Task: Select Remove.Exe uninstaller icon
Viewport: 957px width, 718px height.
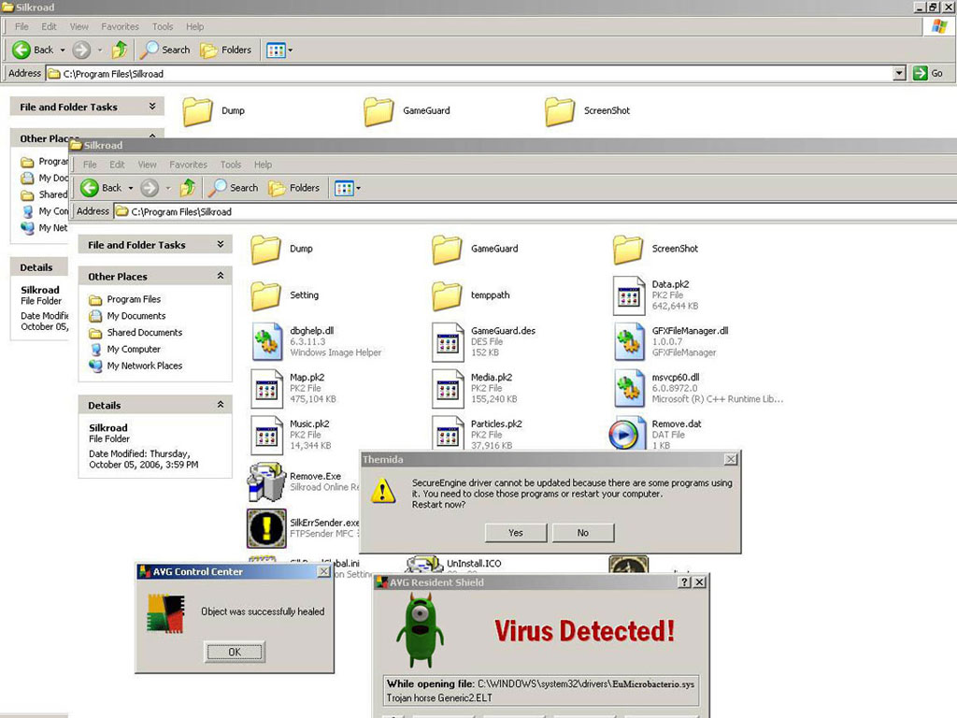Action: pos(266,482)
